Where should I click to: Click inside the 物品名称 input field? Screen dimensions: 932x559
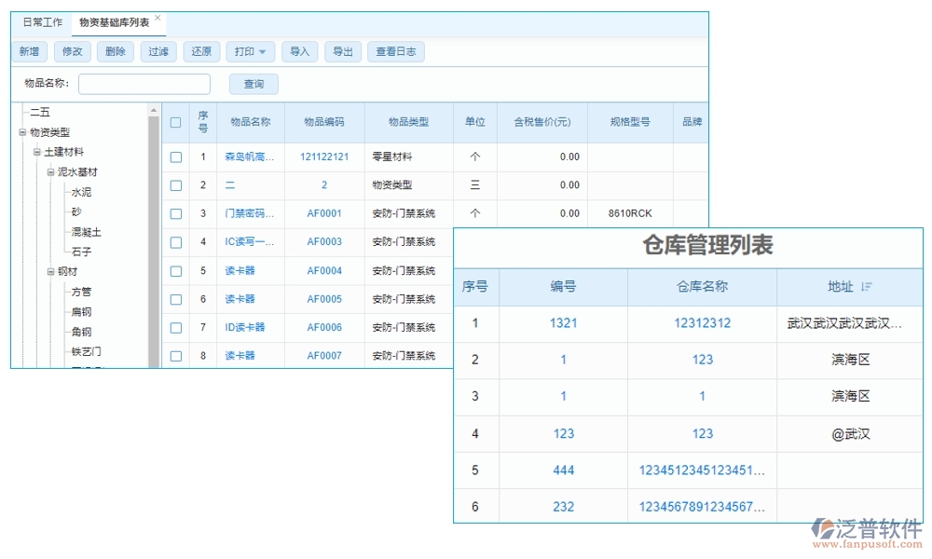pos(144,84)
